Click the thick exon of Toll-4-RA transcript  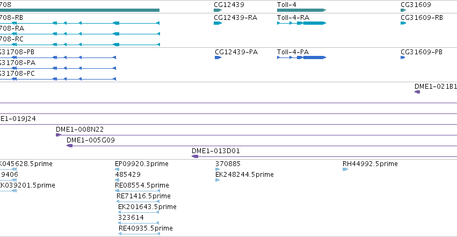pyautogui.click(x=314, y=23)
